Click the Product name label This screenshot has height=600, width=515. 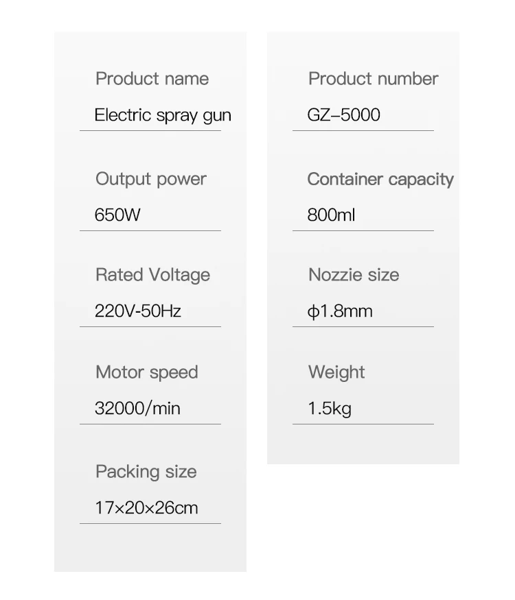(x=152, y=79)
